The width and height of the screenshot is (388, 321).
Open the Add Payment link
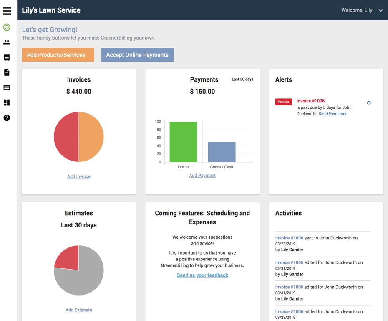202,176
